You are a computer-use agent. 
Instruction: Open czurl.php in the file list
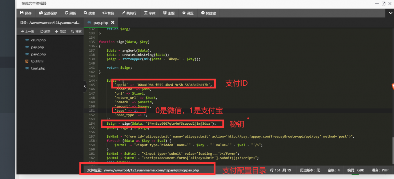click(38, 40)
